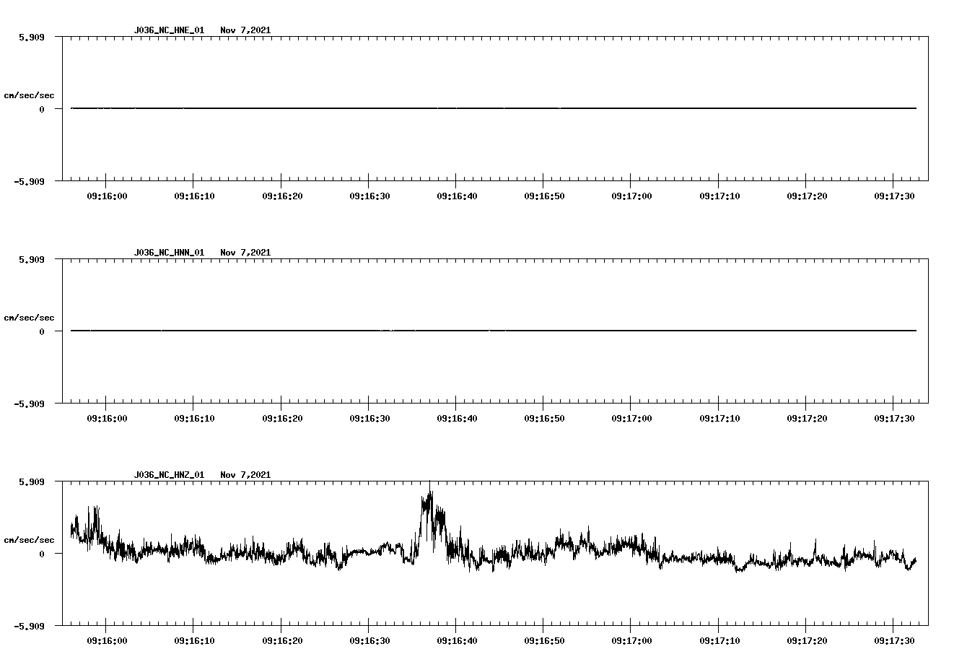
Task: Click 09:17:30 time label under HNZ plot
Action: coord(894,641)
